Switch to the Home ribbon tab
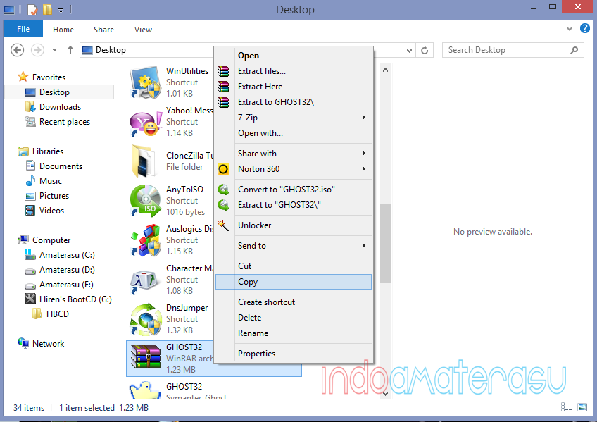This screenshot has width=597, height=422. pyautogui.click(x=63, y=30)
